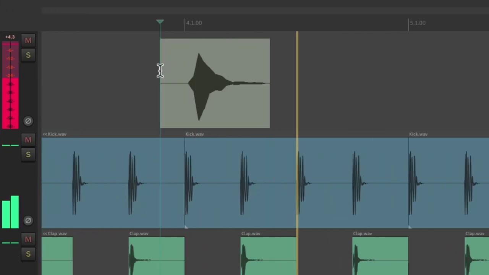Viewport: 489px width, 275px height.
Task: Click the green Kick track level meter
Action: click(x=10, y=212)
